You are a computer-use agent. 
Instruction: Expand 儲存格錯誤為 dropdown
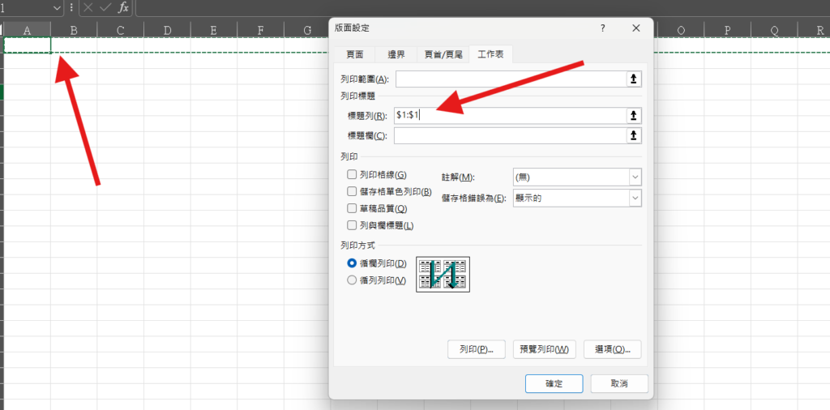[x=634, y=198]
